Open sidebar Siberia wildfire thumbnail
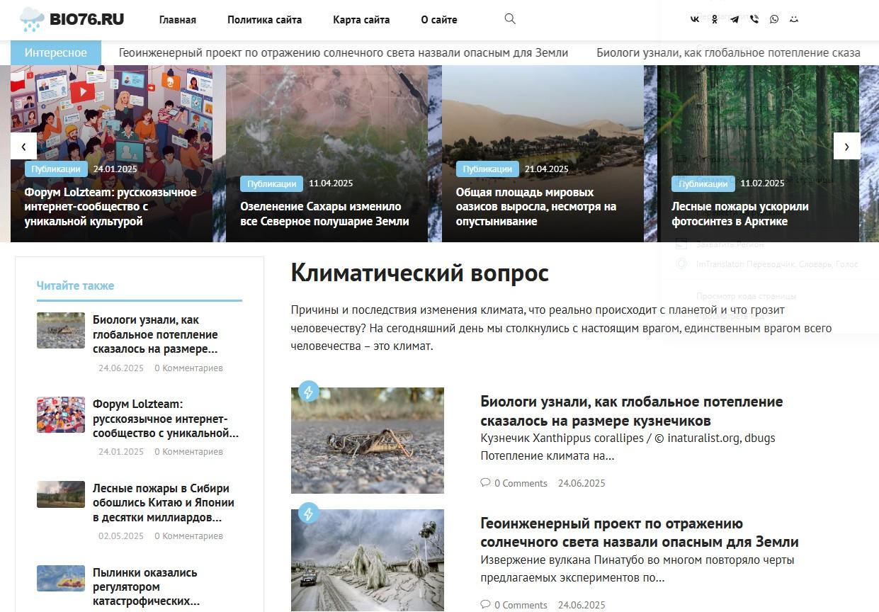 (x=61, y=494)
